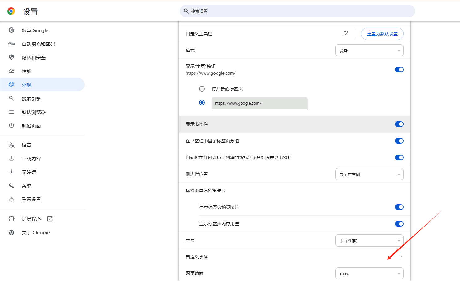Select 性能 in the sidebar
This screenshot has width=460, height=281.
[42, 71]
